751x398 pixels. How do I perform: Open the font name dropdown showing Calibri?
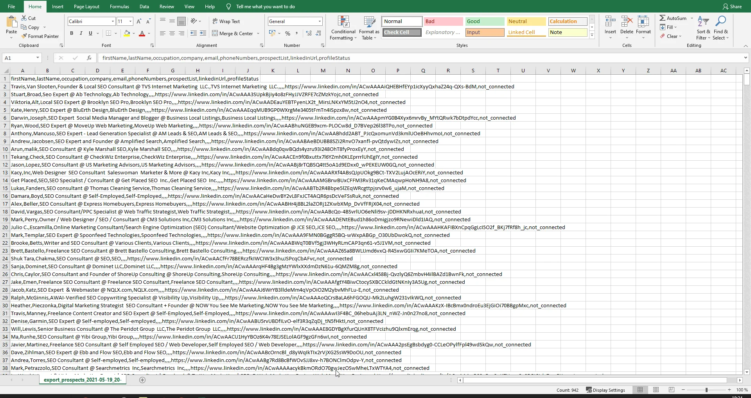[x=113, y=21]
